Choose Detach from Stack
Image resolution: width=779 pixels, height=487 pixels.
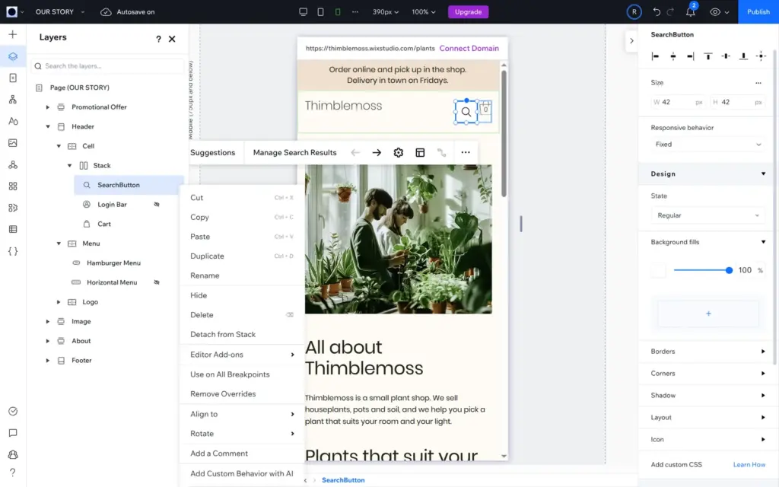(241, 335)
